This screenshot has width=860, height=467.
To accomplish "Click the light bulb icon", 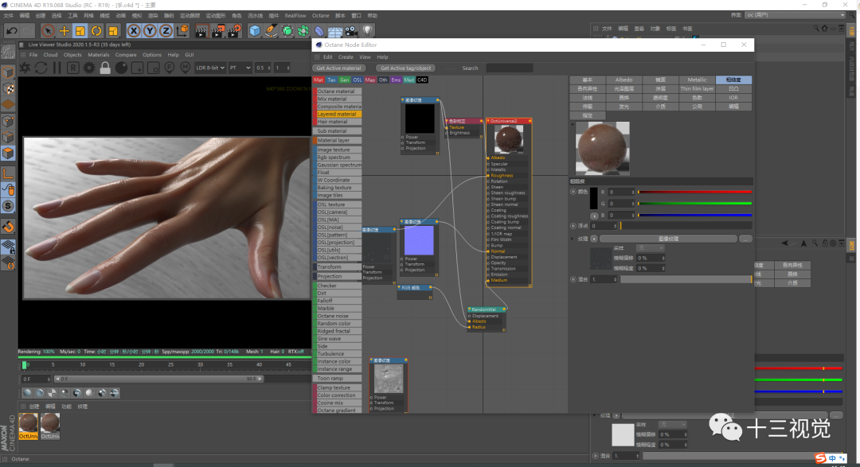I will click(x=367, y=31).
